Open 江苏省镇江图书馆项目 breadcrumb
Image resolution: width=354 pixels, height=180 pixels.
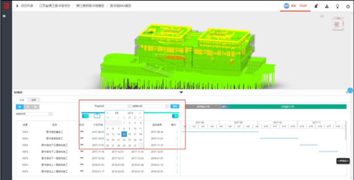coord(55,6)
